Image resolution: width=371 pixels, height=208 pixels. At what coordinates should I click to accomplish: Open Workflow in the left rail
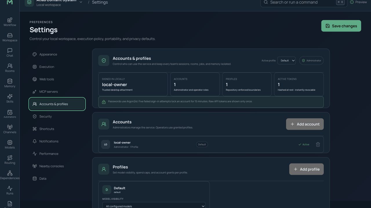tap(10, 22)
